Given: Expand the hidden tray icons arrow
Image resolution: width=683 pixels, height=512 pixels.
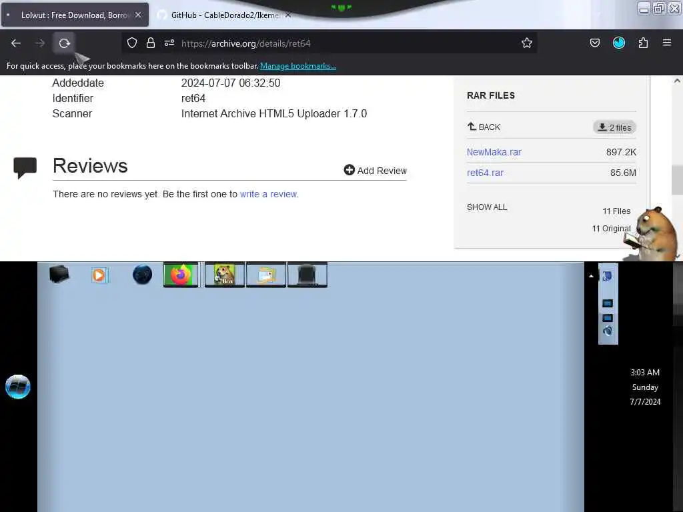Looking at the screenshot, I should (591, 276).
